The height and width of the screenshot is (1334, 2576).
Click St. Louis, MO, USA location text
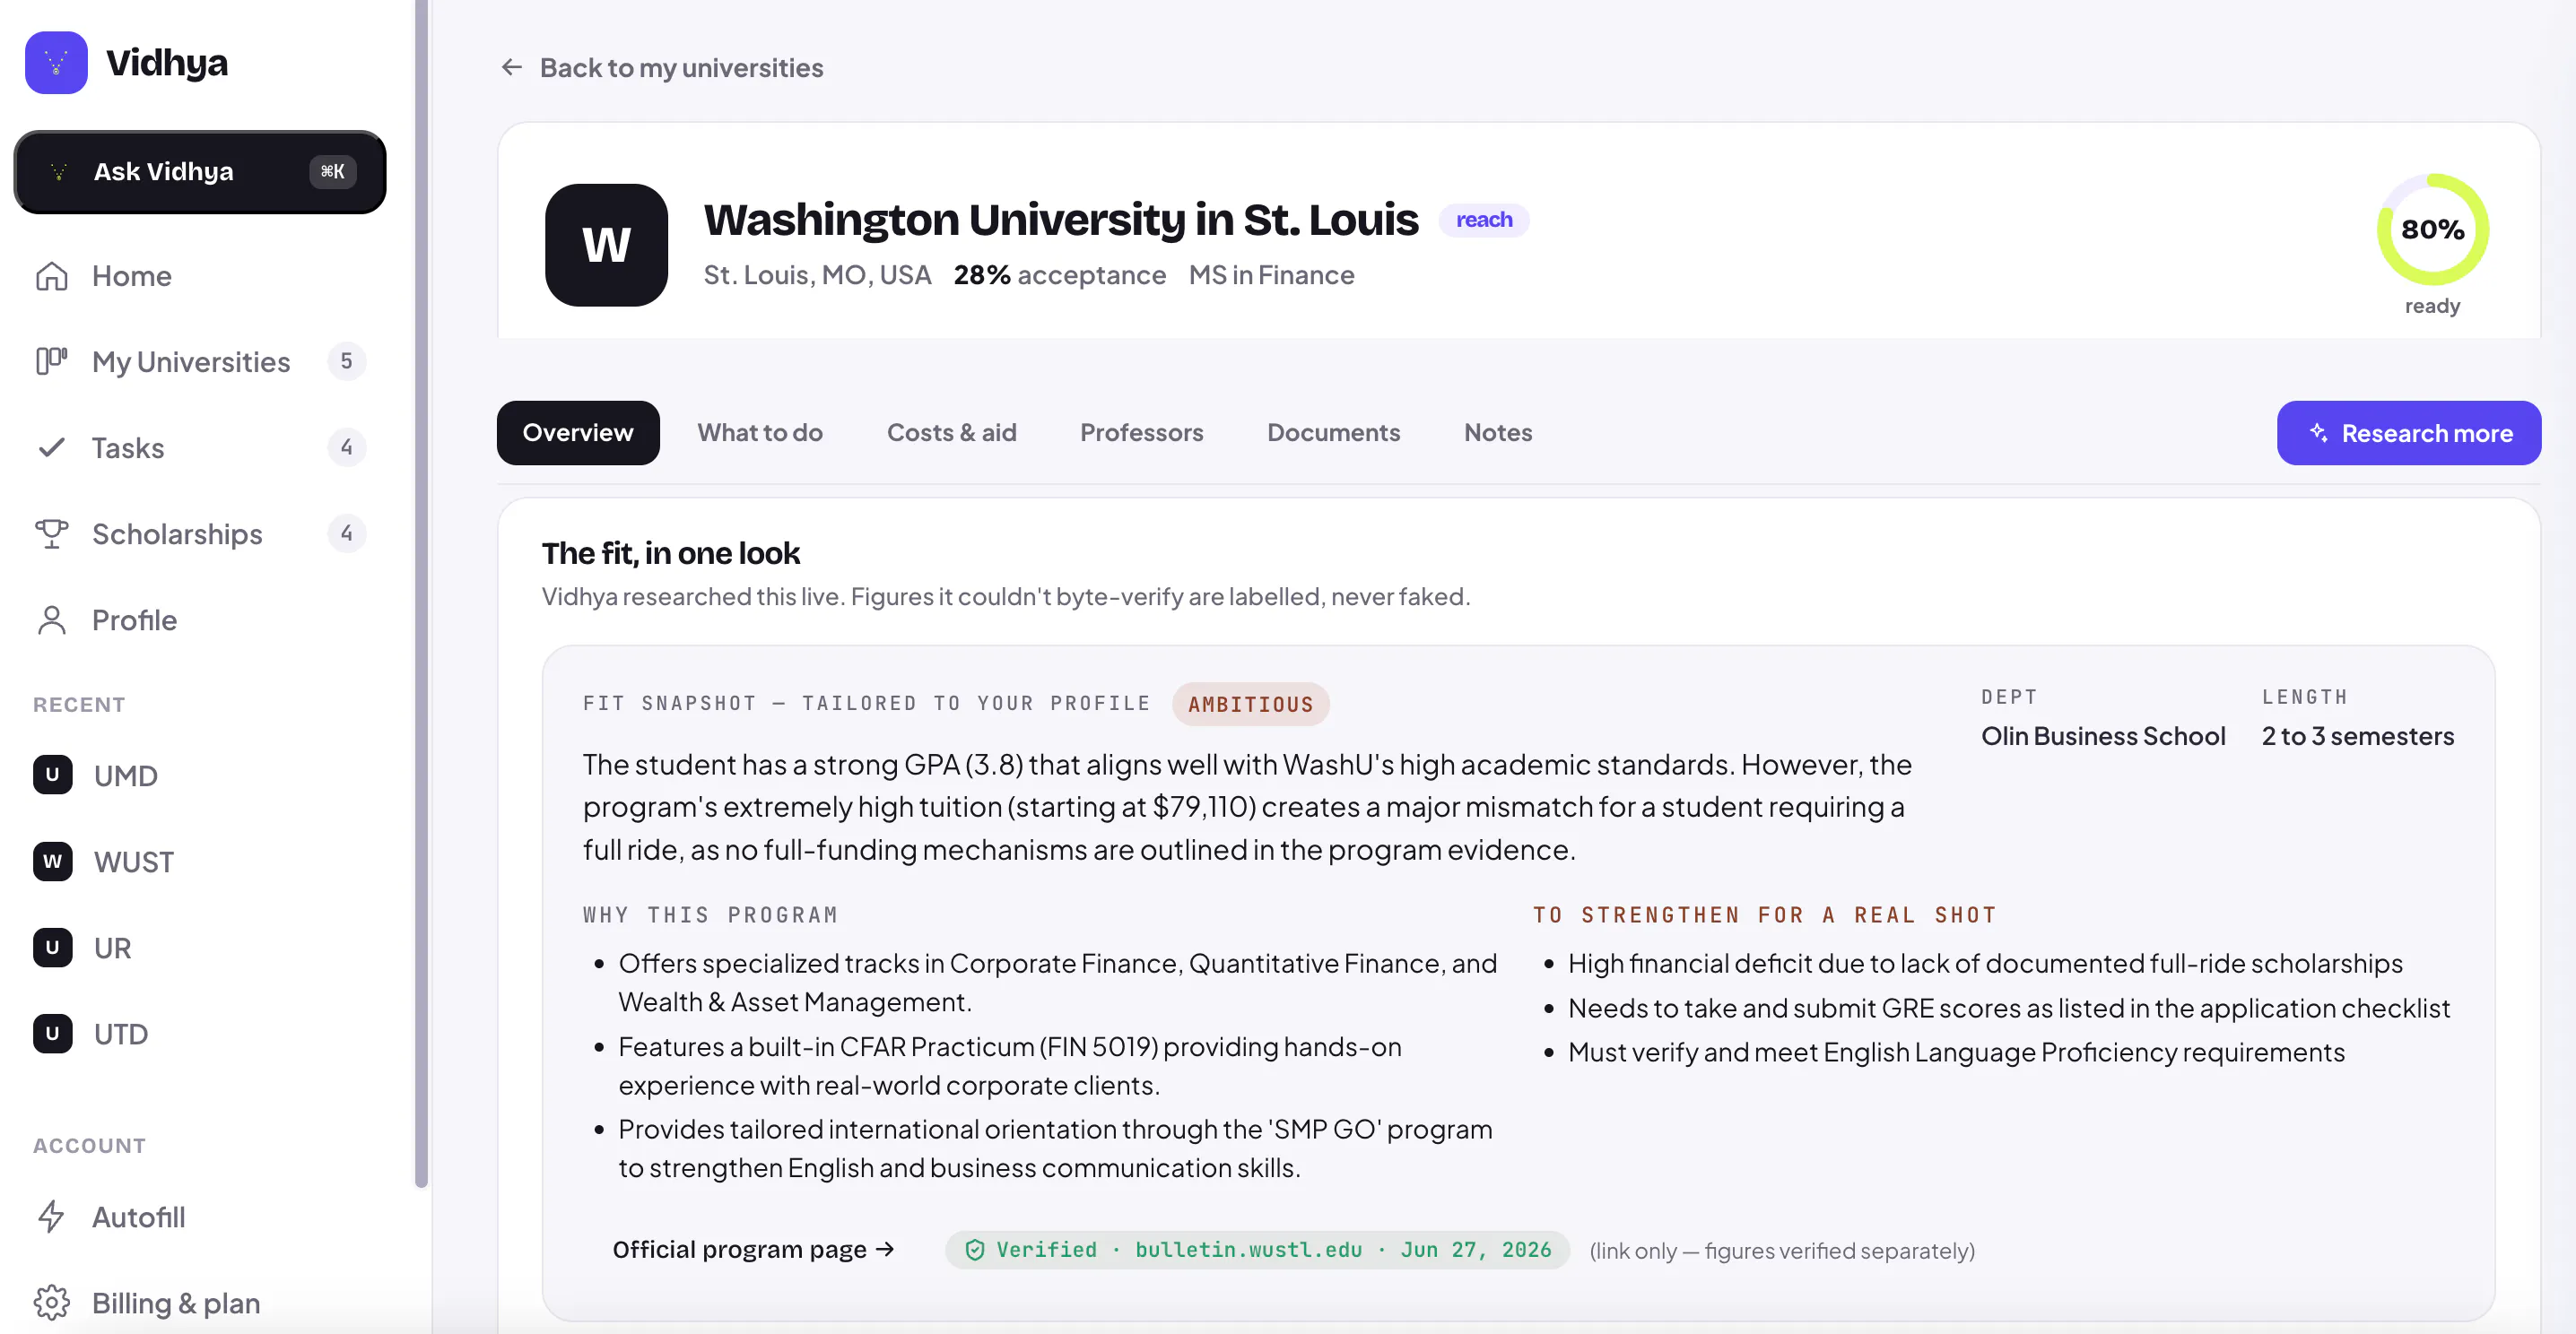click(x=817, y=275)
